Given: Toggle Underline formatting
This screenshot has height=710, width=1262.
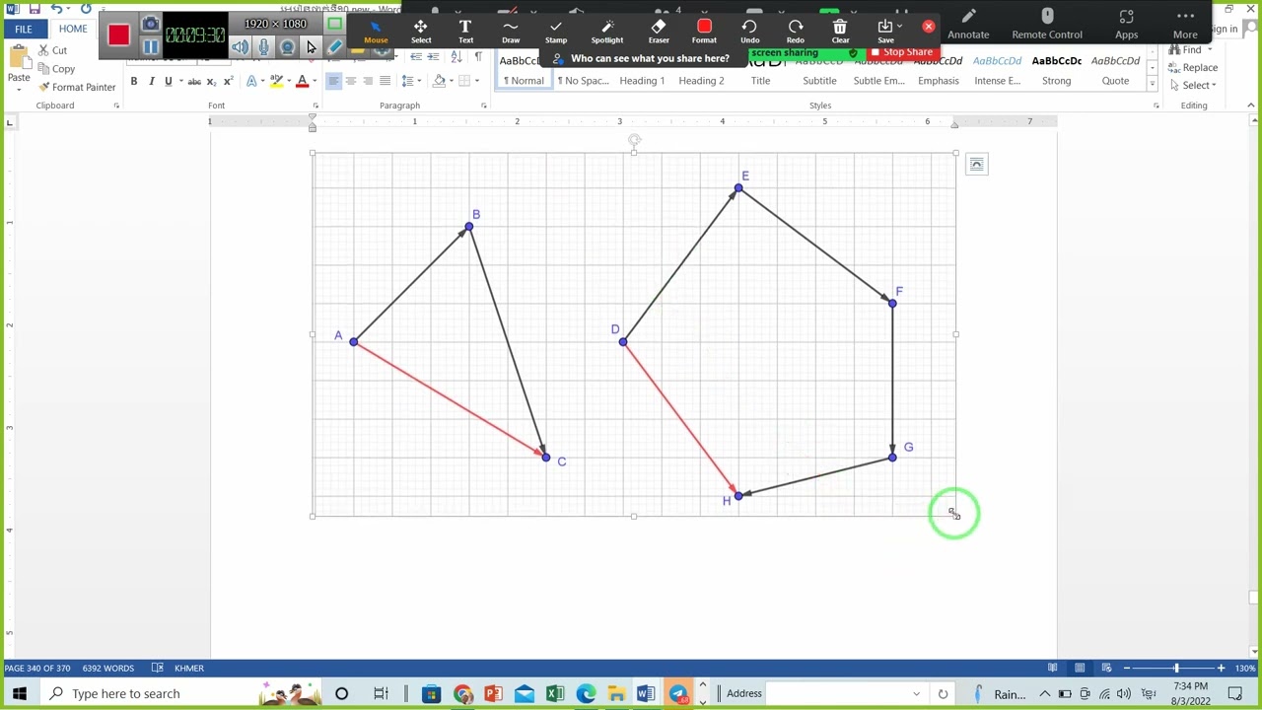Looking at the screenshot, I should 168,81.
